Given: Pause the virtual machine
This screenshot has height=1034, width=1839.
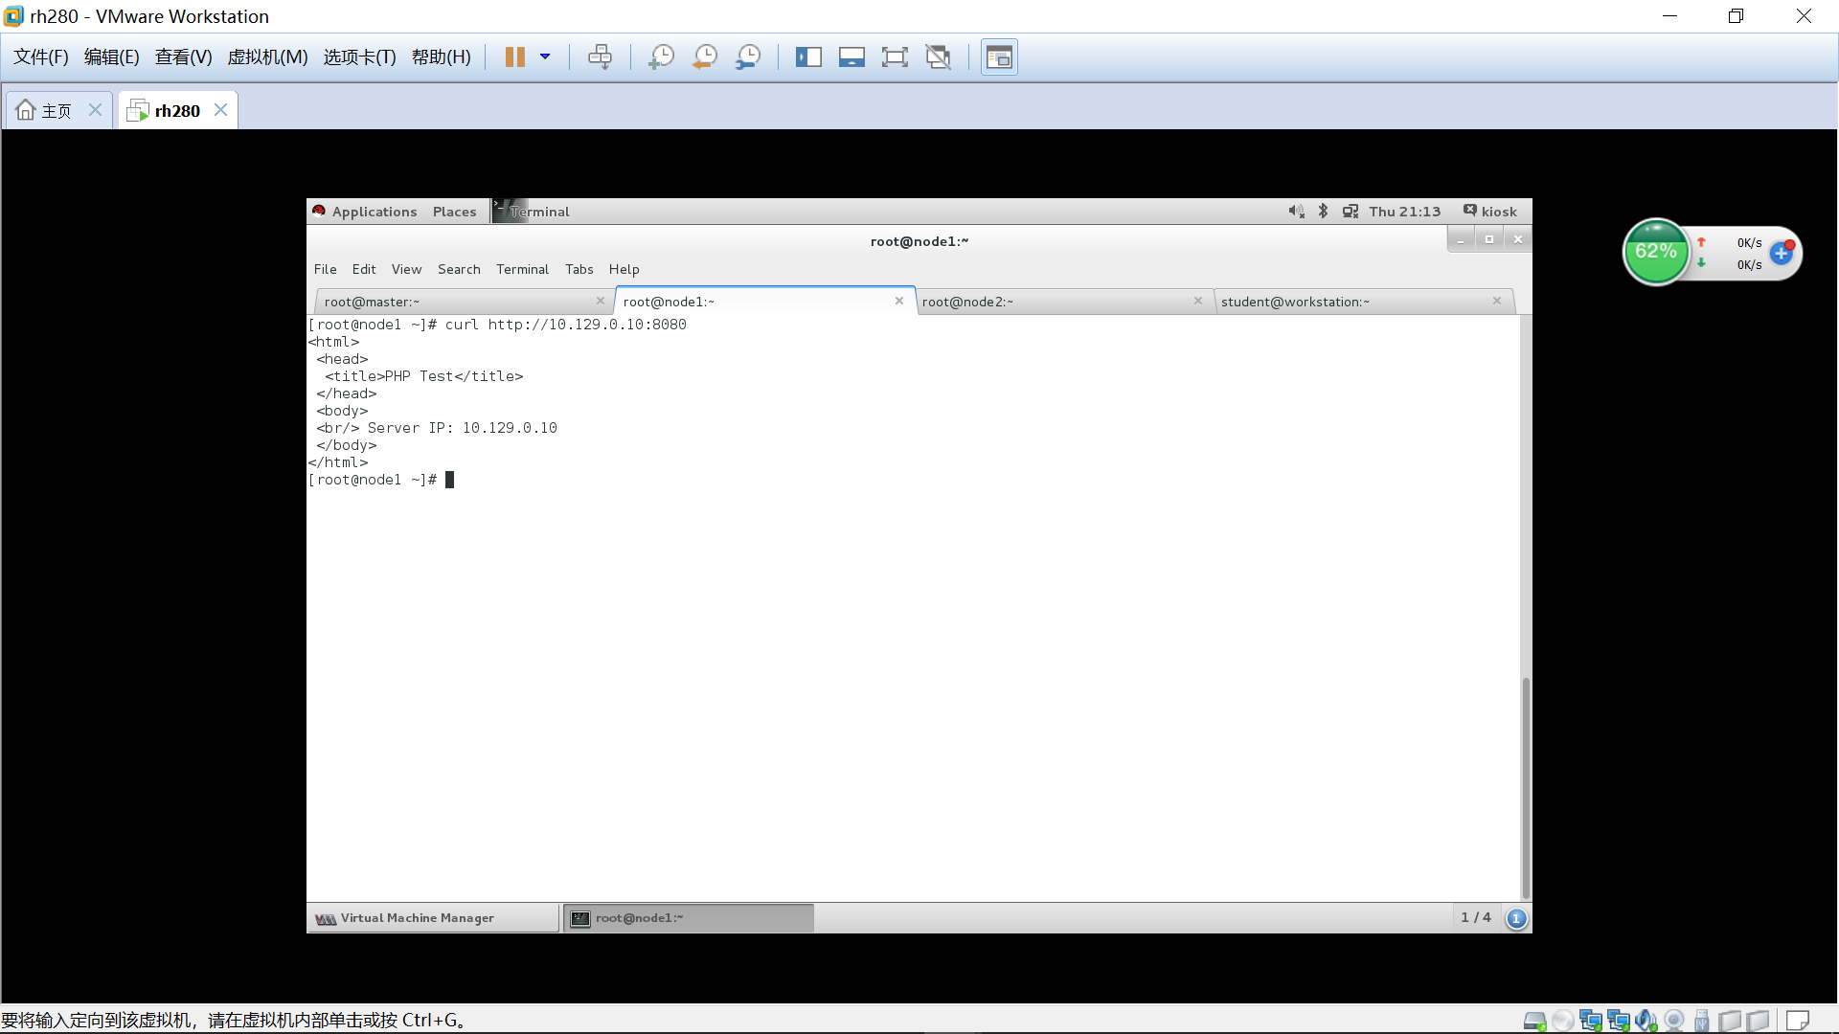Looking at the screenshot, I should click(x=514, y=57).
